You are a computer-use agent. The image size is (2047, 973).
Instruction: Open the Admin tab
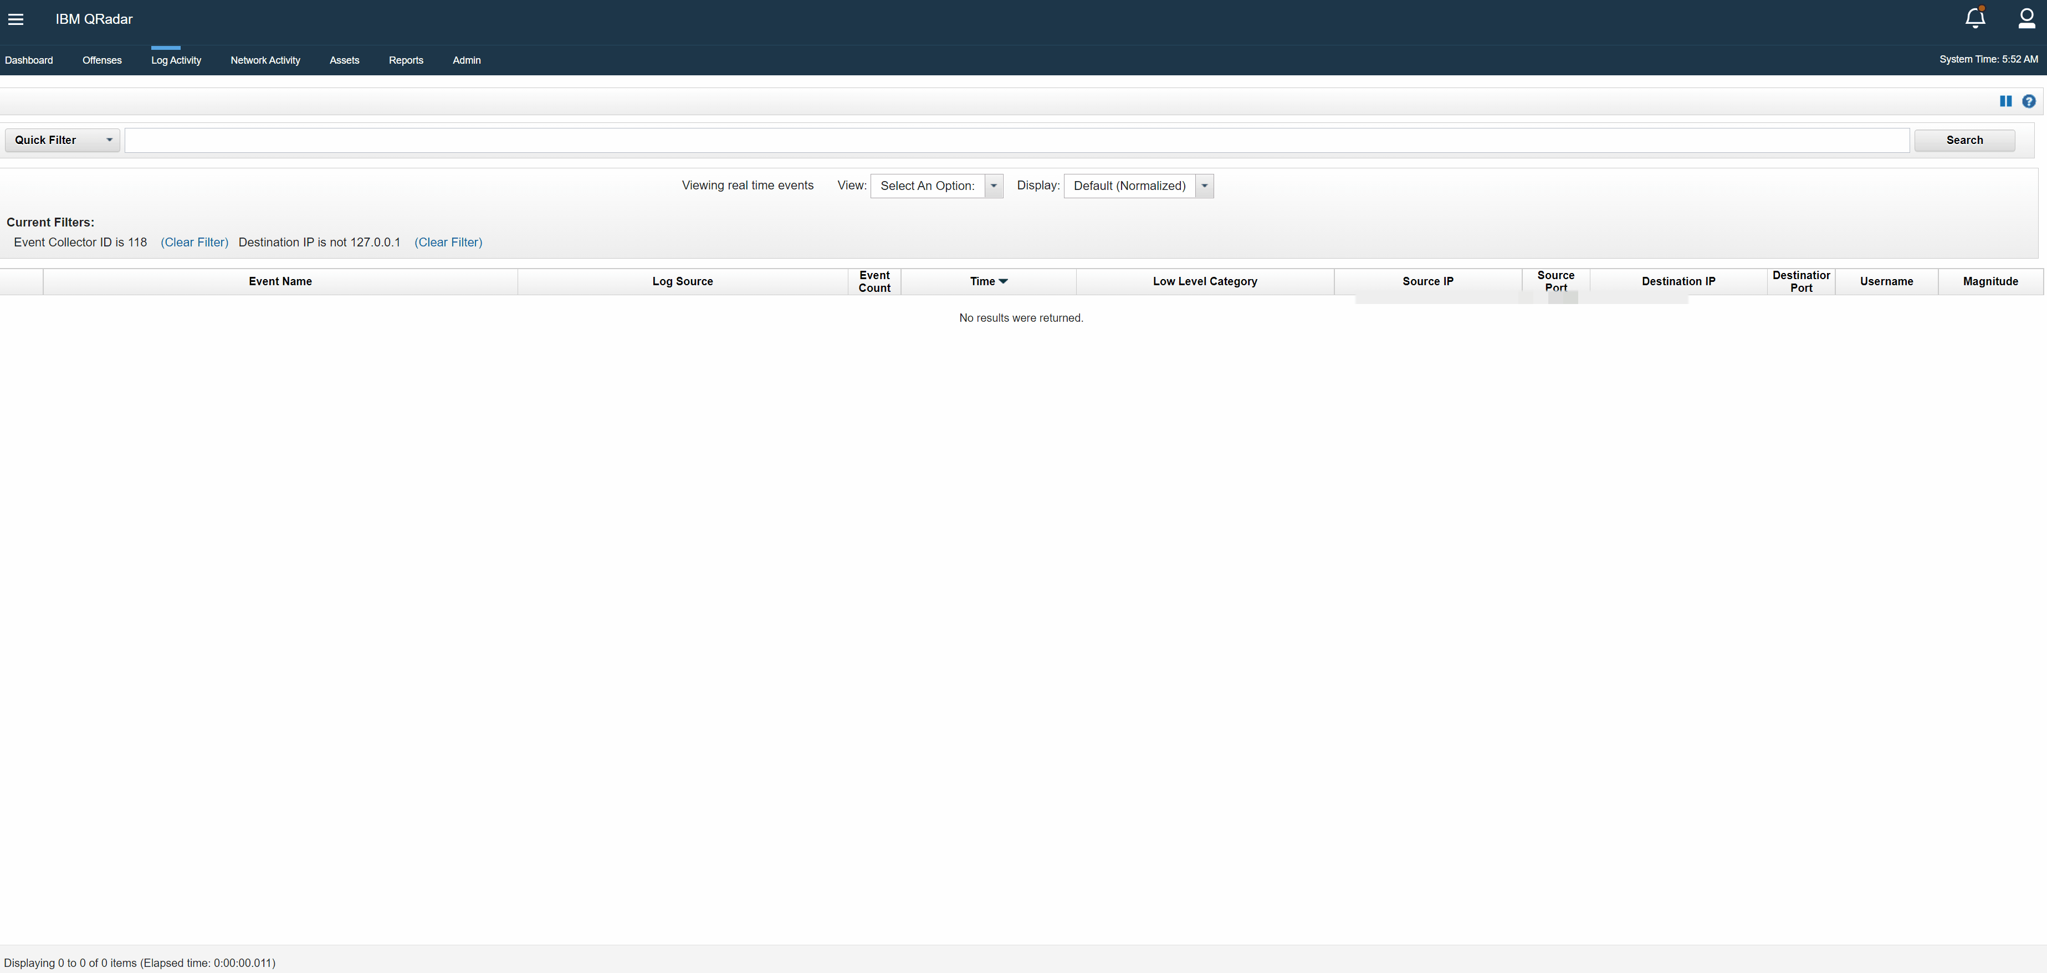point(467,60)
